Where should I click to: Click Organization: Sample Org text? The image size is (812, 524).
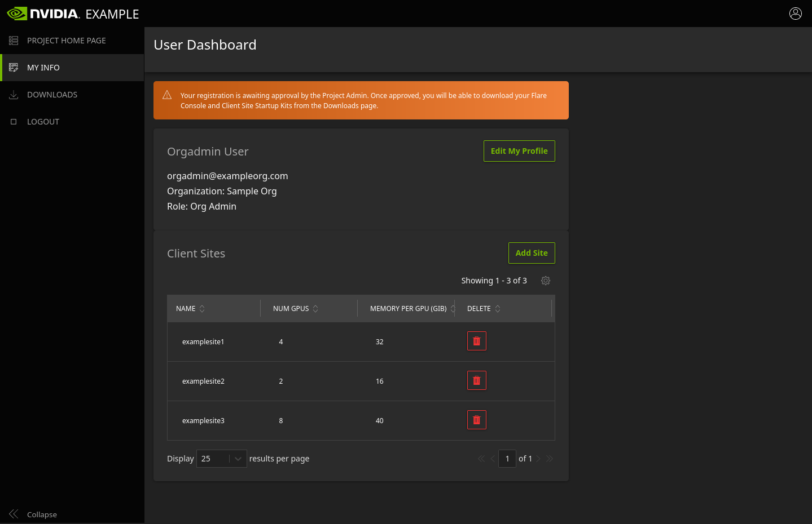(222, 191)
